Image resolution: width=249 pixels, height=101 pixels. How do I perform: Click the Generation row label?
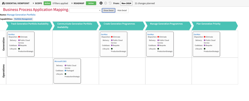point(4,44)
